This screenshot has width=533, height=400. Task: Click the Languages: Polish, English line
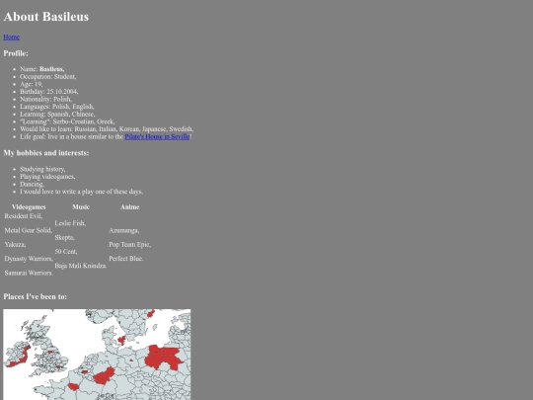57,107
